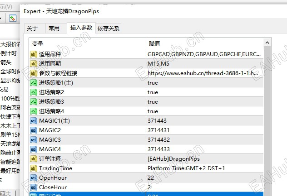Click the integer icon beside OpenHour
This screenshot has height=196, width=287.
[x=34, y=177]
